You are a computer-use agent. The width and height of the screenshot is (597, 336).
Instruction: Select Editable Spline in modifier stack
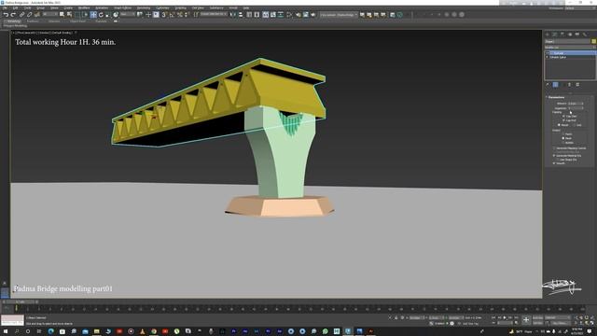(x=558, y=57)
